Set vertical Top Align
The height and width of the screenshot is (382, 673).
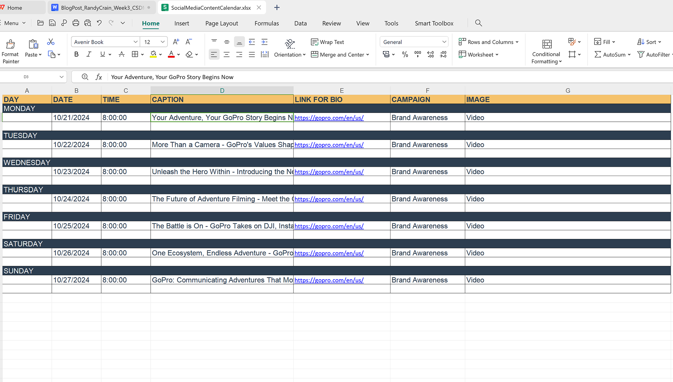[x=214, y=42]
